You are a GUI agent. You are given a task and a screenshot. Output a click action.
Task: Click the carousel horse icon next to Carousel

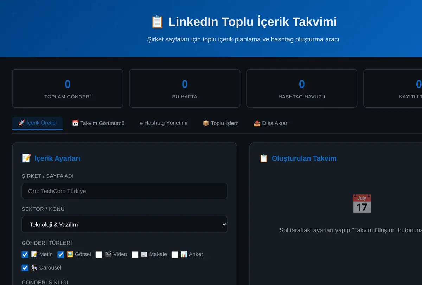click(34, 267)
